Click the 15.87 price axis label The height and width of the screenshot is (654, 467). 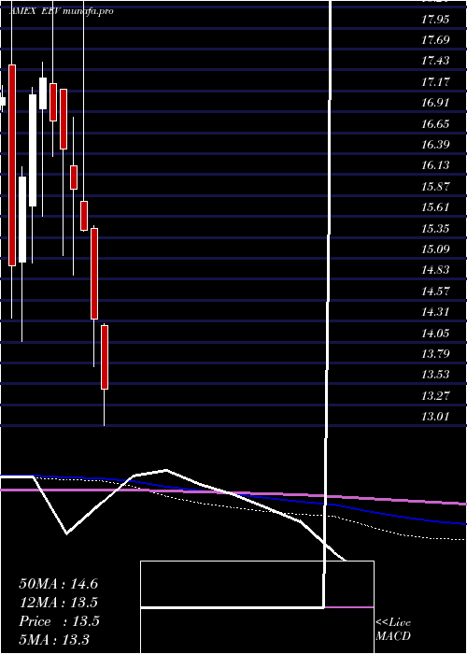[435, 187]
